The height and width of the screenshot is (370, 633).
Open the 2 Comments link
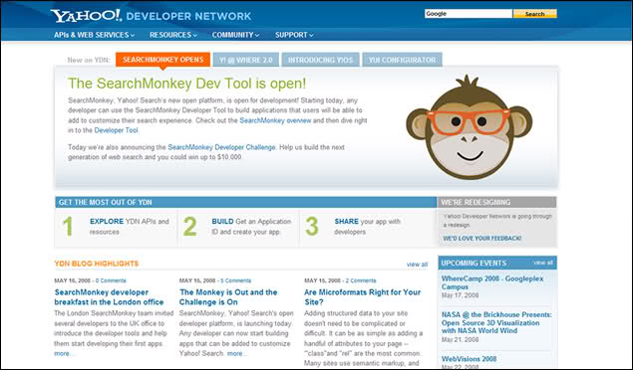(361, 280)
